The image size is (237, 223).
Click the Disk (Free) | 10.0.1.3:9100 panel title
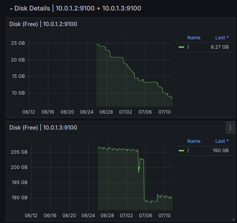(x=43, y=128)
